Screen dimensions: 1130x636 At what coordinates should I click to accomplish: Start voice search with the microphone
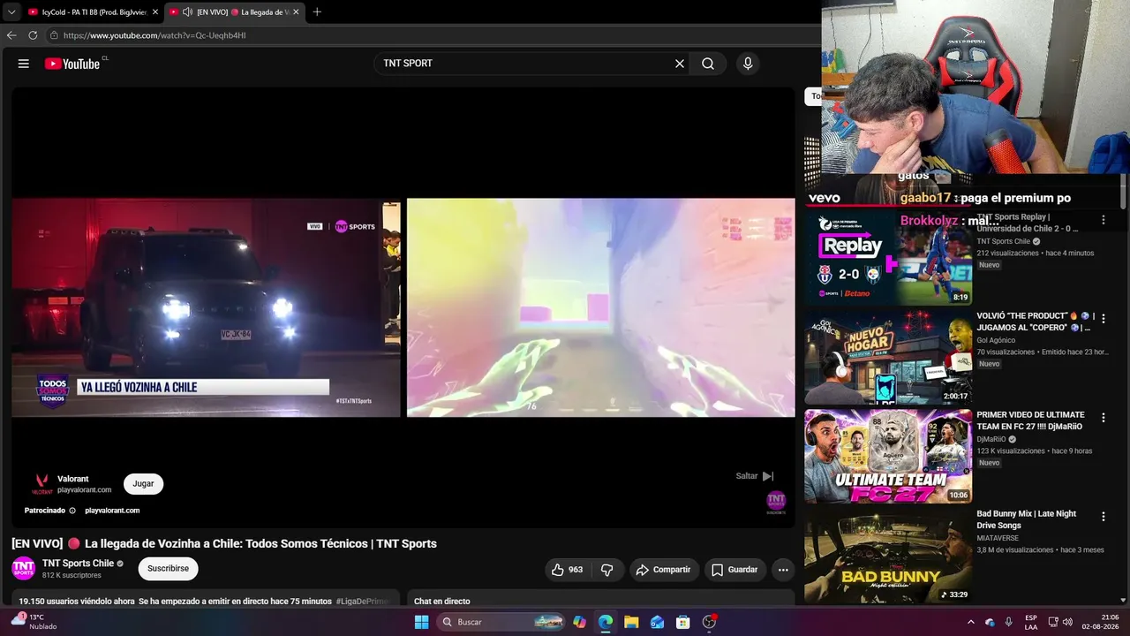pyautogui.click(x=748, y=64)
